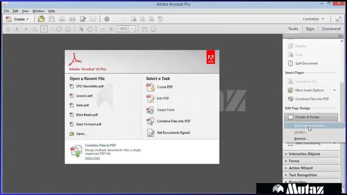Image resolution: width=347 pixels, height=195 pixels.
Task: Click the Email envelope icon
Action: coord(93,19)
